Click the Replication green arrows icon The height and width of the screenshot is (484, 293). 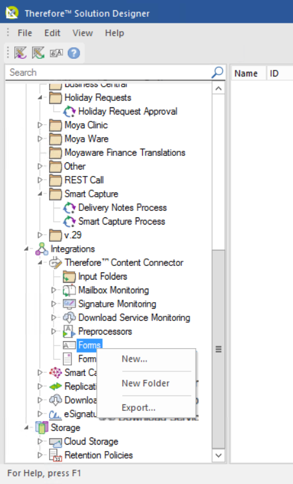pyautogui.click(x=56, y=386)
